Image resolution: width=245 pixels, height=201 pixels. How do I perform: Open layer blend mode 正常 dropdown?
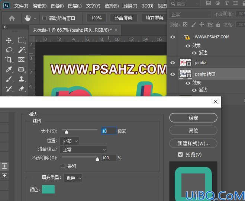(190, 15)
